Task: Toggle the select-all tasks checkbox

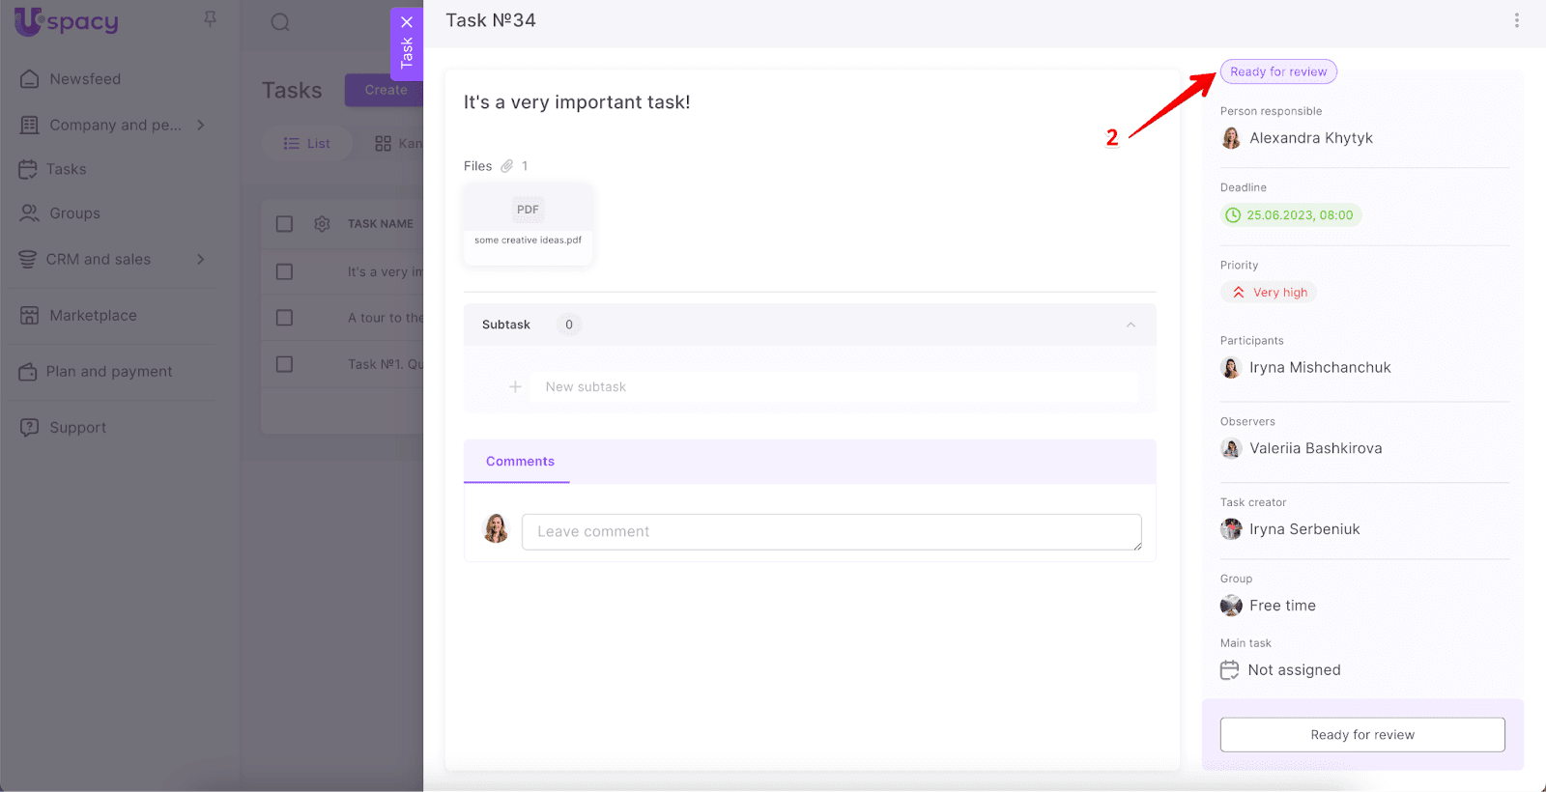Action: click(x=284, y=224)
